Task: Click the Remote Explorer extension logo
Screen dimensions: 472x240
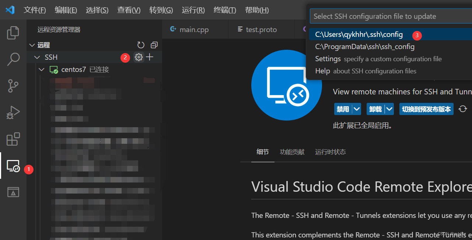Action: [286, 85]
